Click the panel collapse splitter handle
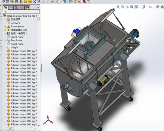 41,67
